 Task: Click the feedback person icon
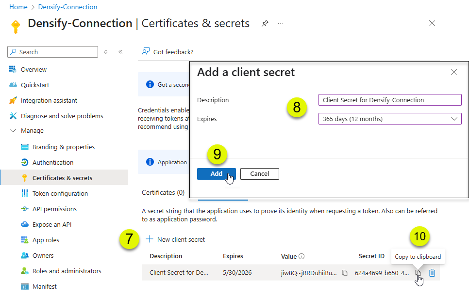tap(145, 52)
